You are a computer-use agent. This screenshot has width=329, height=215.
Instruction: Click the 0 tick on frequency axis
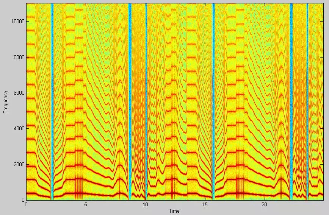point(22,200)
